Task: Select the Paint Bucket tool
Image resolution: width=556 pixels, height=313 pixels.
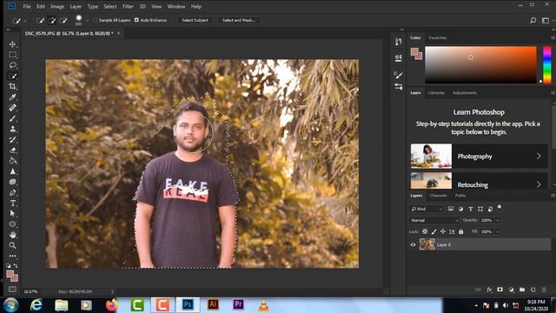Action: (13, 161)
